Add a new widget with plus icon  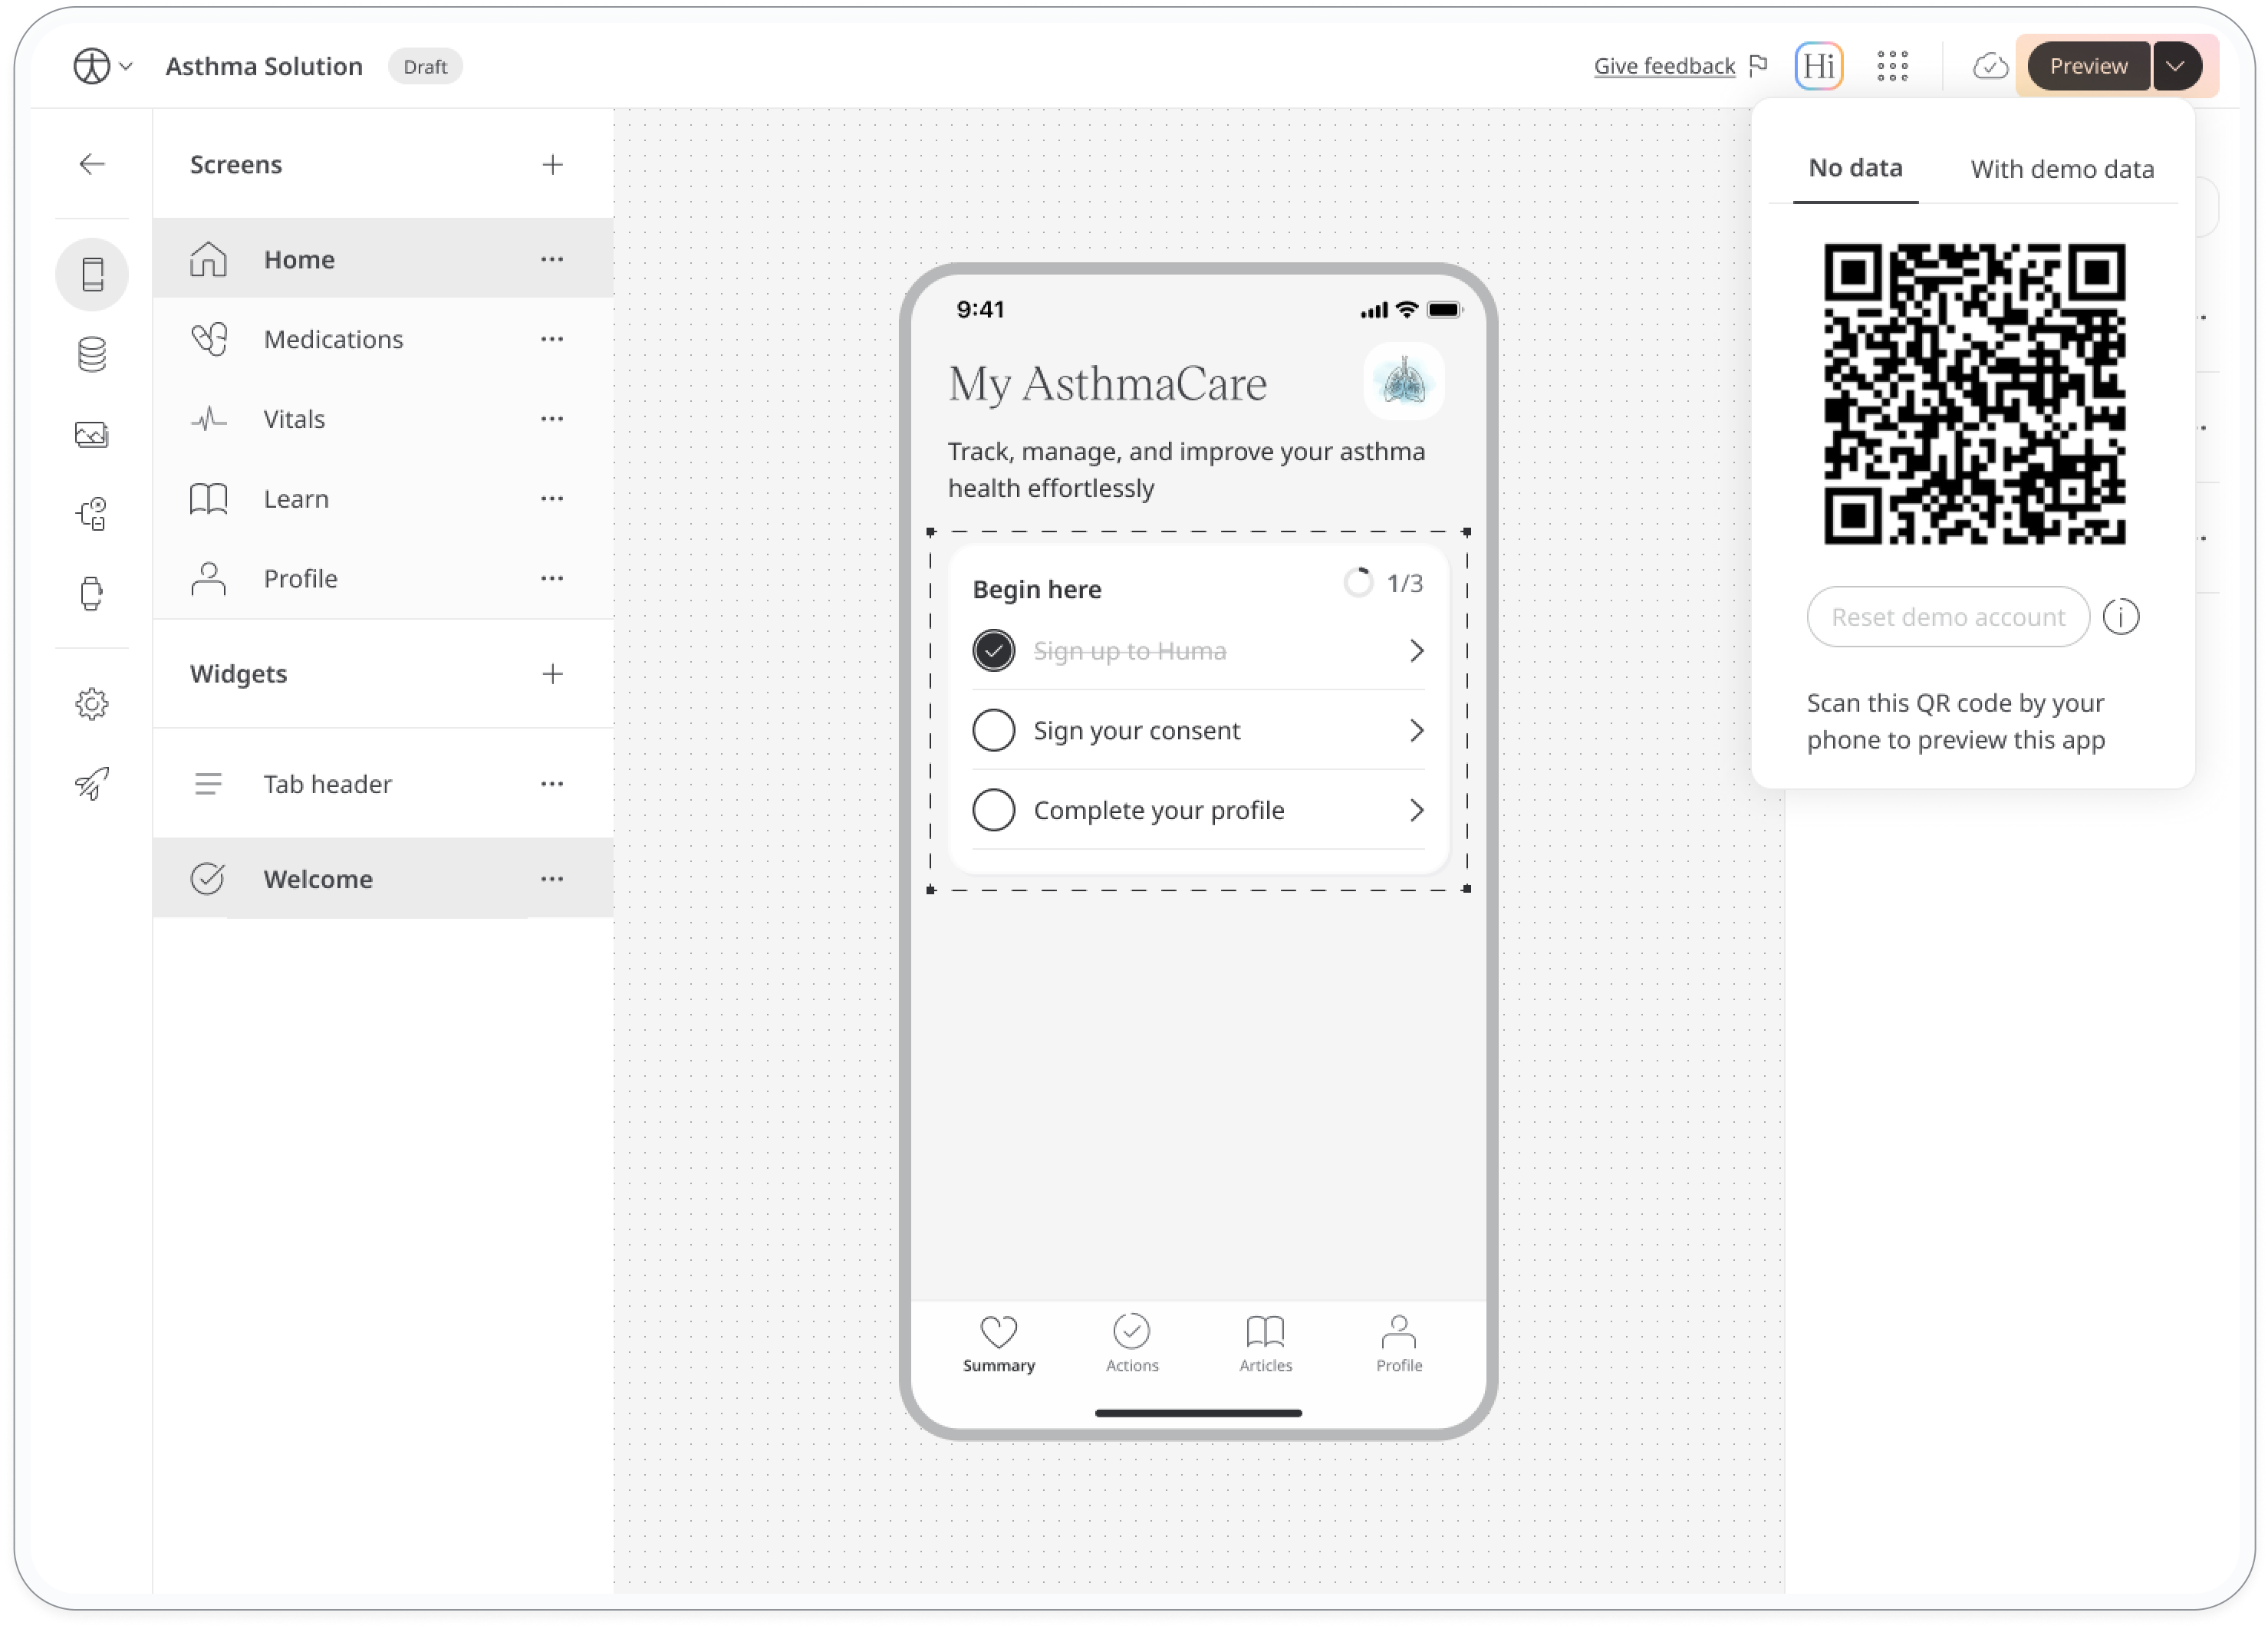(552, 674)
